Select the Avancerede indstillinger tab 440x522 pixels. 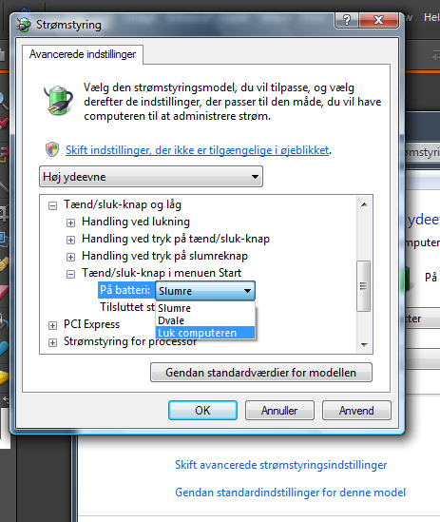click(x=83, y=54)
